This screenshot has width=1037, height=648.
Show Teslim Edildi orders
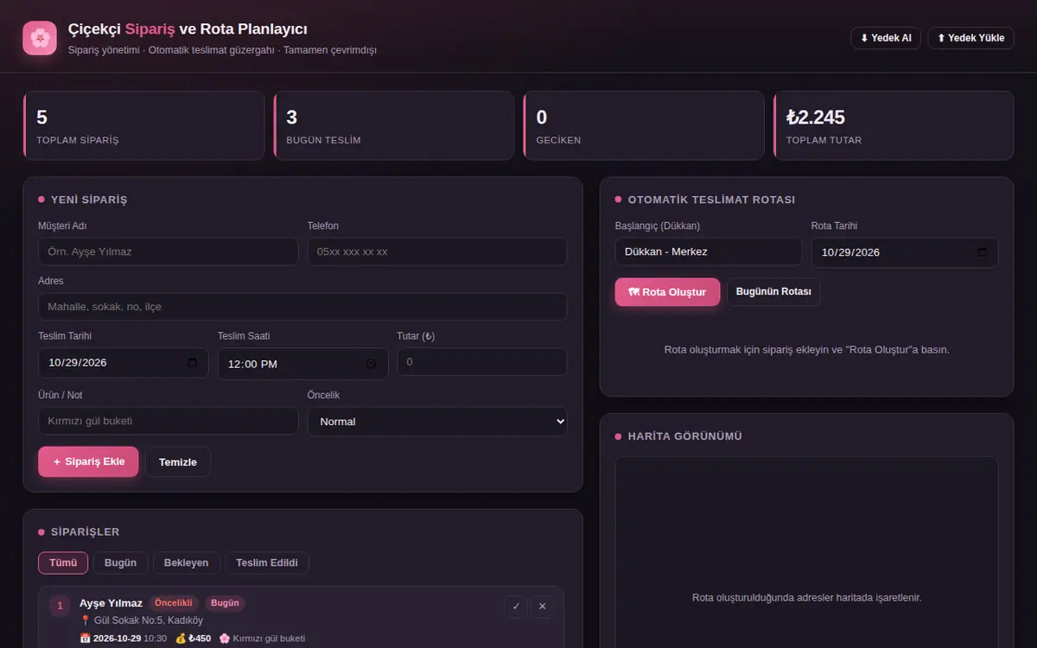click(267, 562)
